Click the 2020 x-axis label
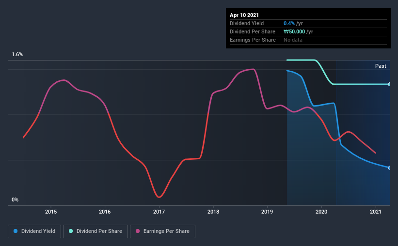Image resolution: width=398 pixels, height=246 pixels. tap(321, 212)
